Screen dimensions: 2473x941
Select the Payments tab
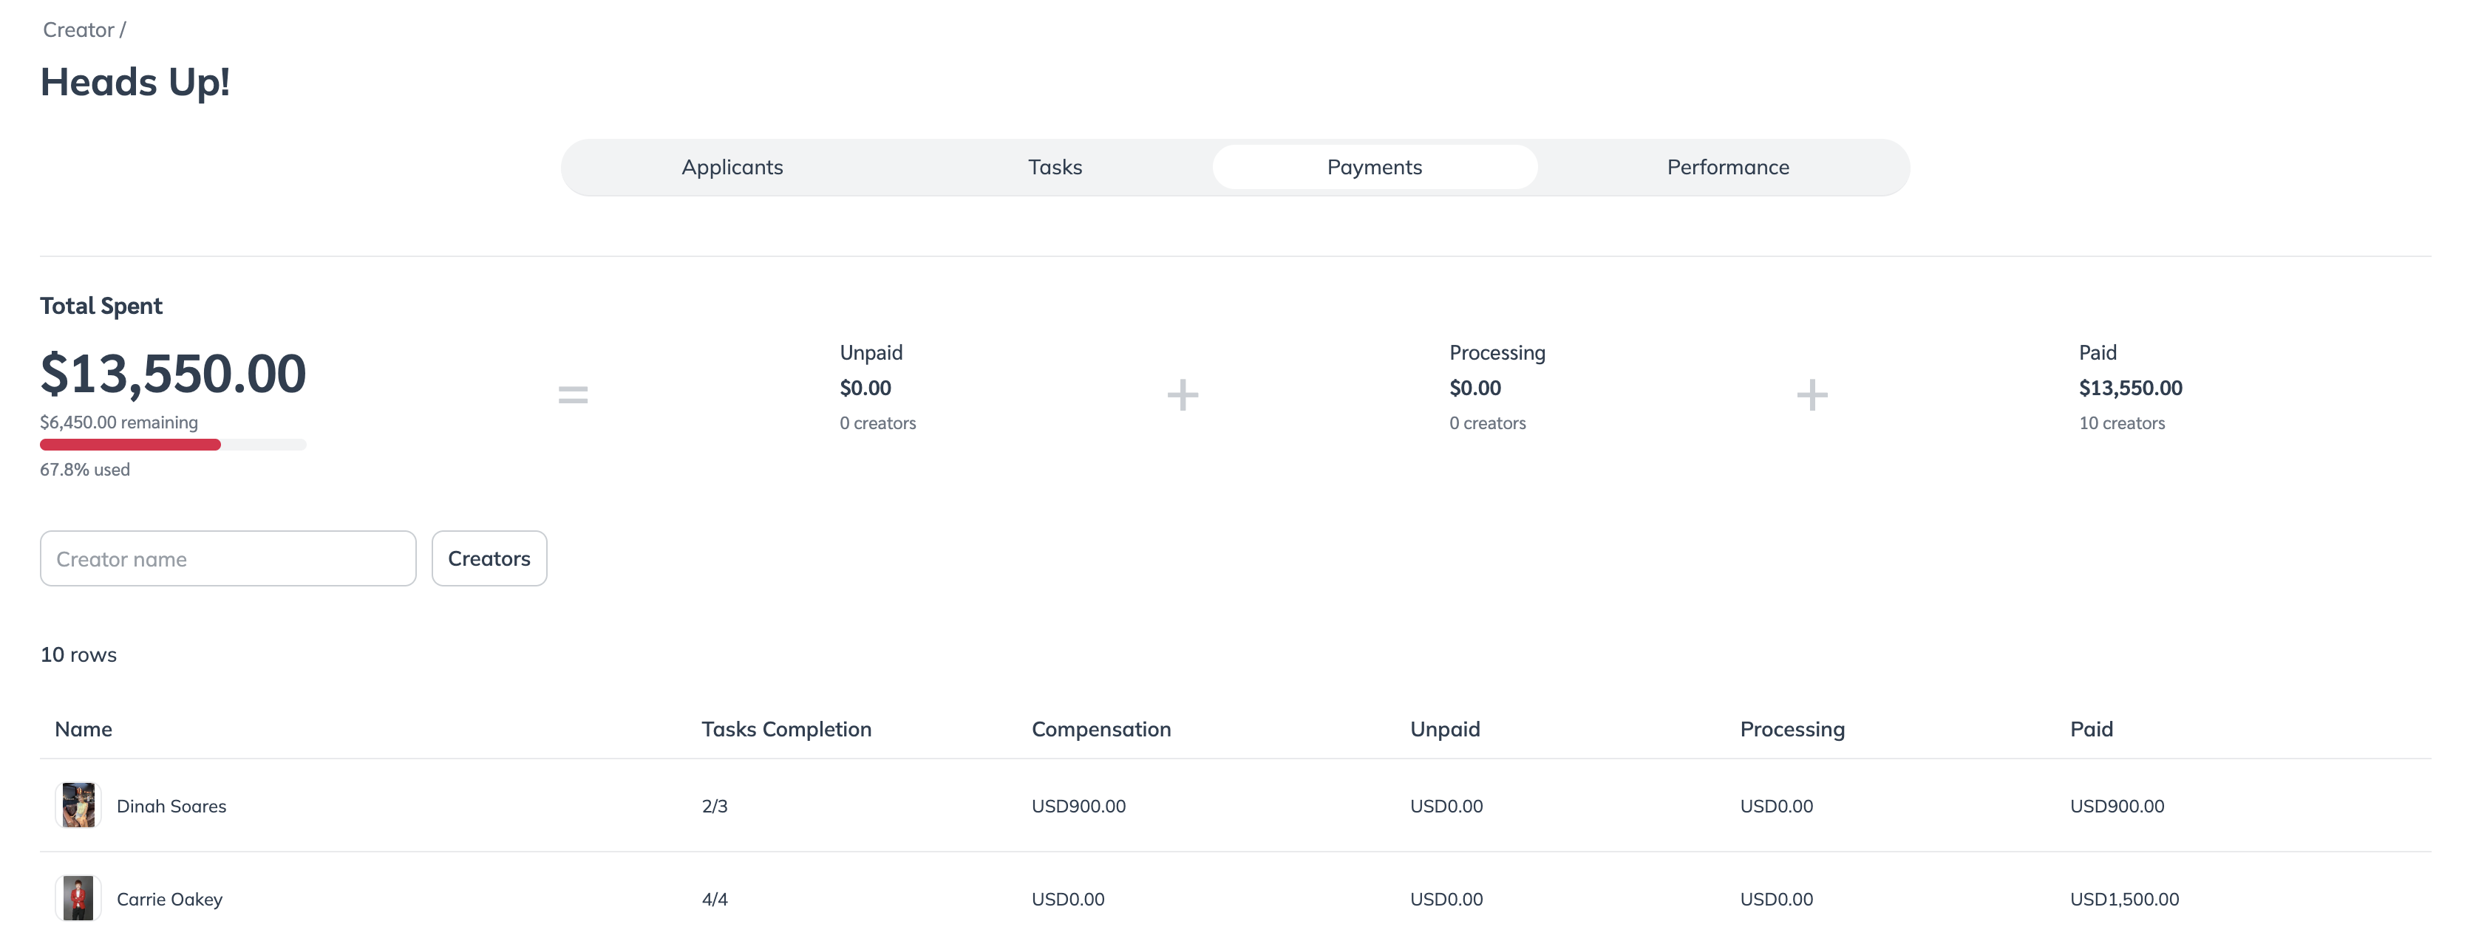1374,167
